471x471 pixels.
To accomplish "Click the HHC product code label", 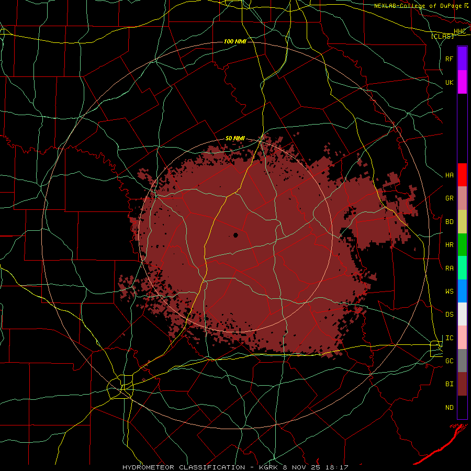I will pyautogui.click(x=459, y=31).
